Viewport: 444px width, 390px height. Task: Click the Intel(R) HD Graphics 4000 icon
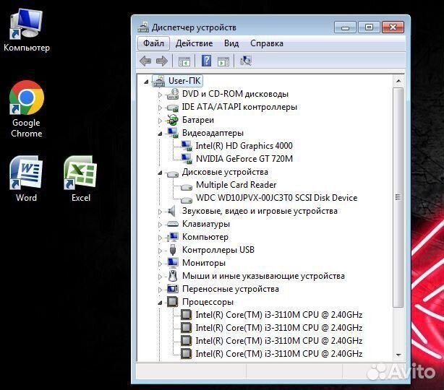(187, 146)
